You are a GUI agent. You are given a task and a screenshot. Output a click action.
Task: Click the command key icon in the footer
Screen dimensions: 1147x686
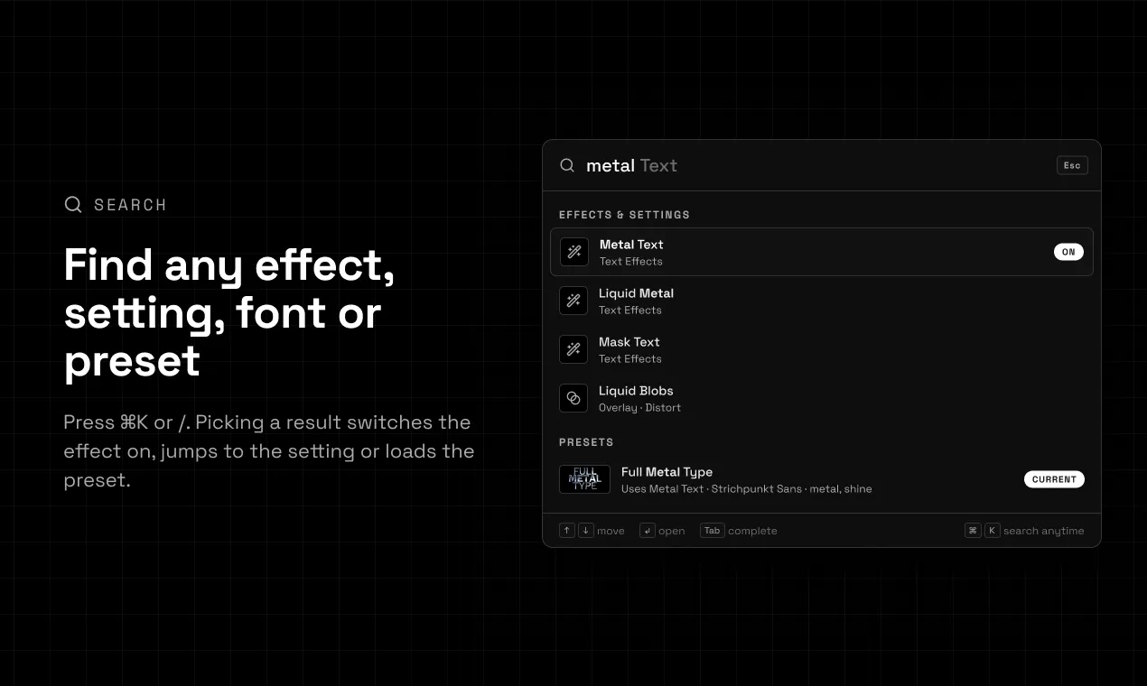tap(973, 531)
